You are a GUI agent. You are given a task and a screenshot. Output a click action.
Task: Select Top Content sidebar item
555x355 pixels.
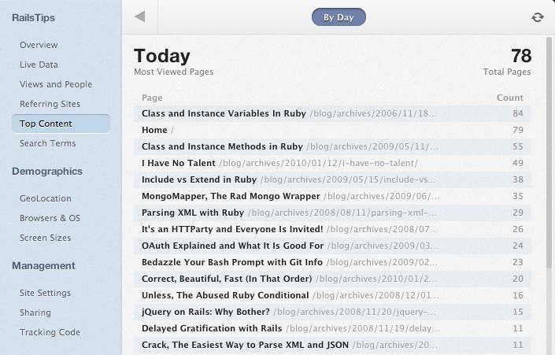pos(61,124)
